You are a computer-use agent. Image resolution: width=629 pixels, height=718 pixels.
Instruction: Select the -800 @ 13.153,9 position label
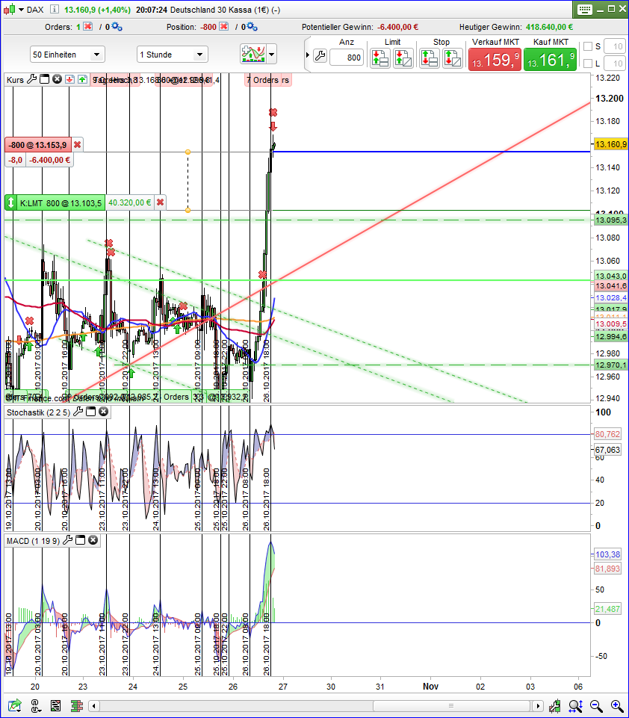(38, 145)
